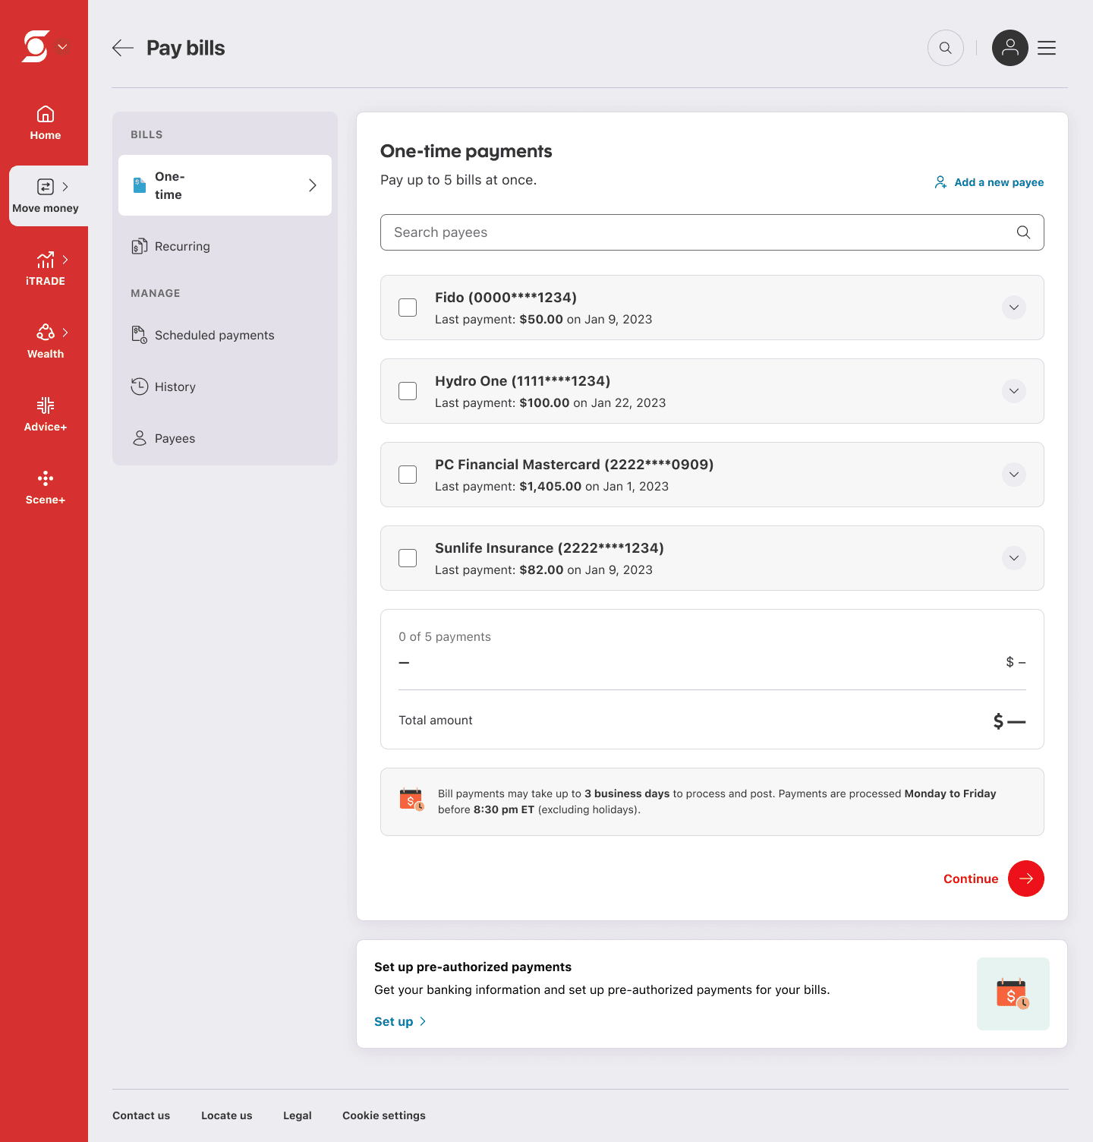Open Move money sidebar icon

pos(46,187)
